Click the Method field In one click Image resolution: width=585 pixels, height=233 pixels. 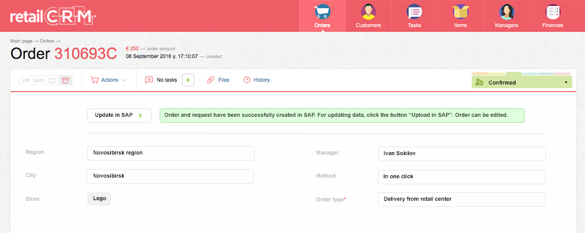[461, 177]
